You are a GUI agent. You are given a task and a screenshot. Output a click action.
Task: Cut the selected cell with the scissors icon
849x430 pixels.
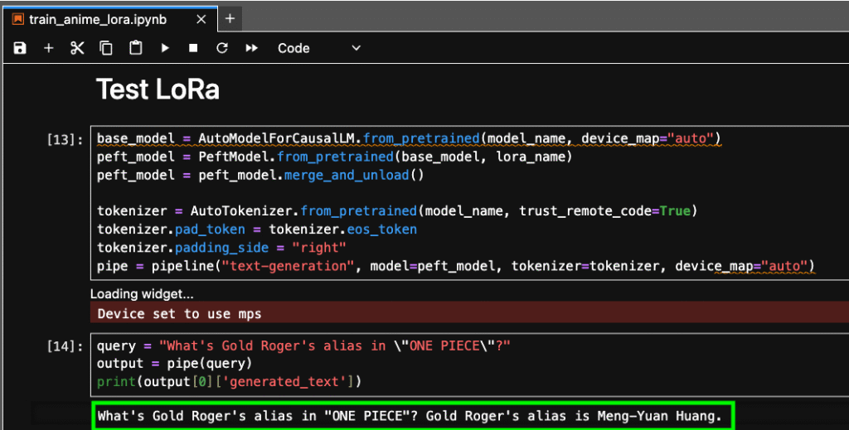pyautogui.click(x=77, y=48)
